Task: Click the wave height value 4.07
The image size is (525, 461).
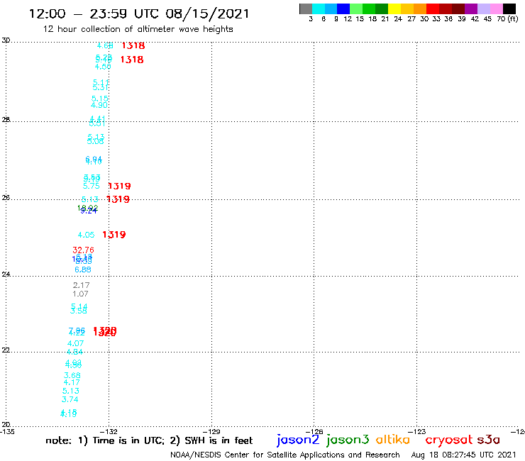Action: (75, 343)
